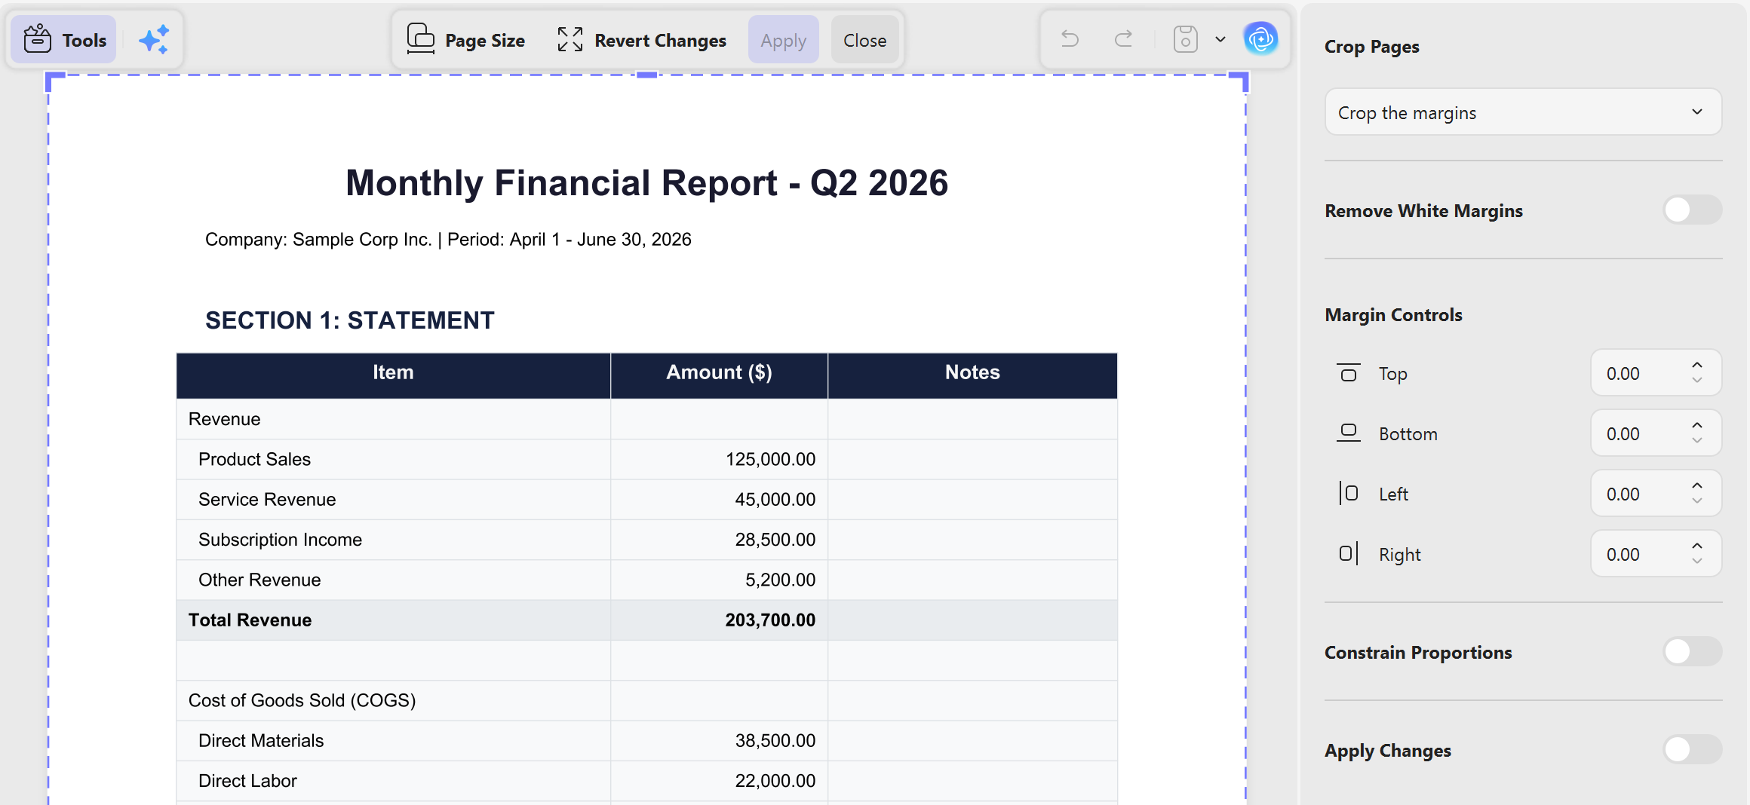The width and height of the screenshot is (1750, 805).
Task: Click the Tools toolbox icon
Action: [37, 39]
